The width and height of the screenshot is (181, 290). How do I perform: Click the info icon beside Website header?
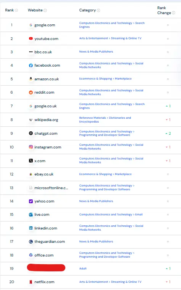(45, 10)
